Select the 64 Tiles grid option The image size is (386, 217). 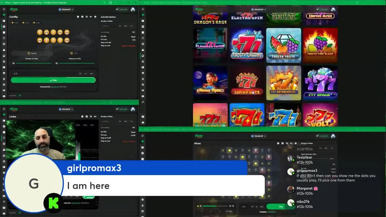229,212
